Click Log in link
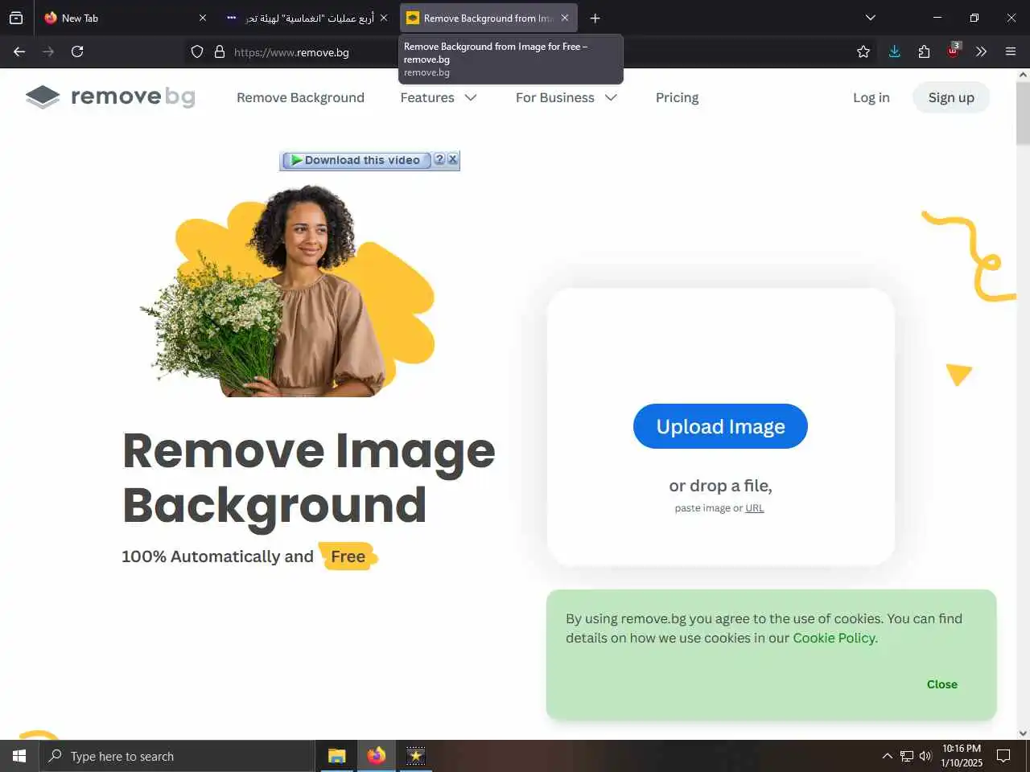Screen dimensions: 1030x772 [871, 97]
